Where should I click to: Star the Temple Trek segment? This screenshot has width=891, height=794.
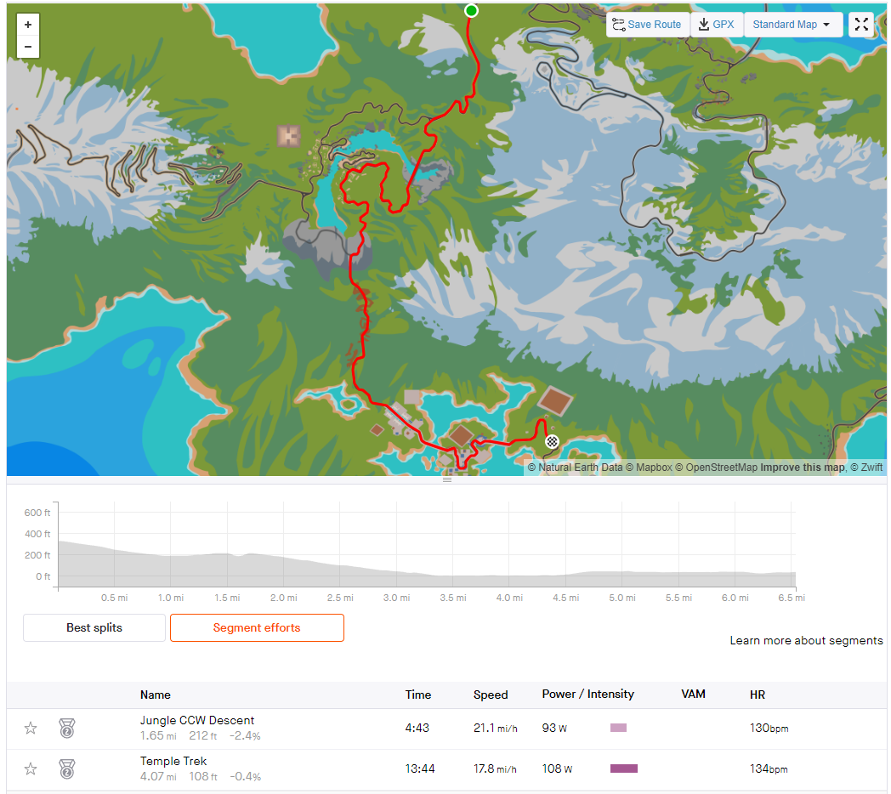coord(31,769)
